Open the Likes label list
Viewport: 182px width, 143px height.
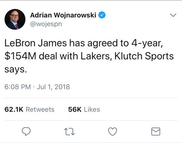coord(92,110)
